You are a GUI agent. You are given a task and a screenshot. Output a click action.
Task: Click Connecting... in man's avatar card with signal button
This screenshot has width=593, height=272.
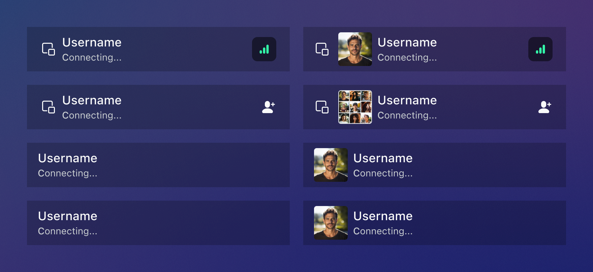tap(407, 58)
